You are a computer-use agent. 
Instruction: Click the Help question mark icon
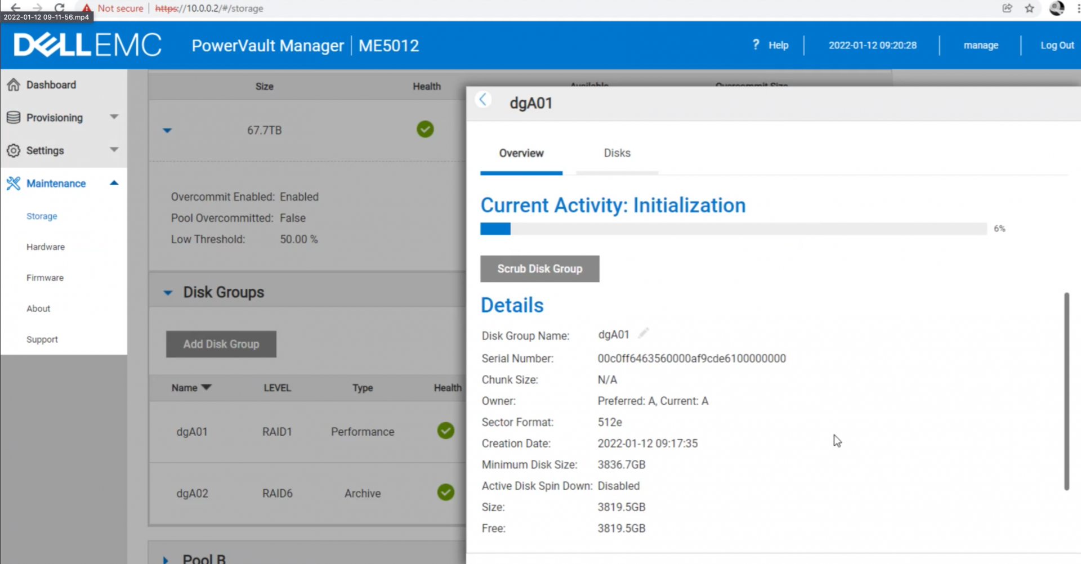[x=756, y=44]
